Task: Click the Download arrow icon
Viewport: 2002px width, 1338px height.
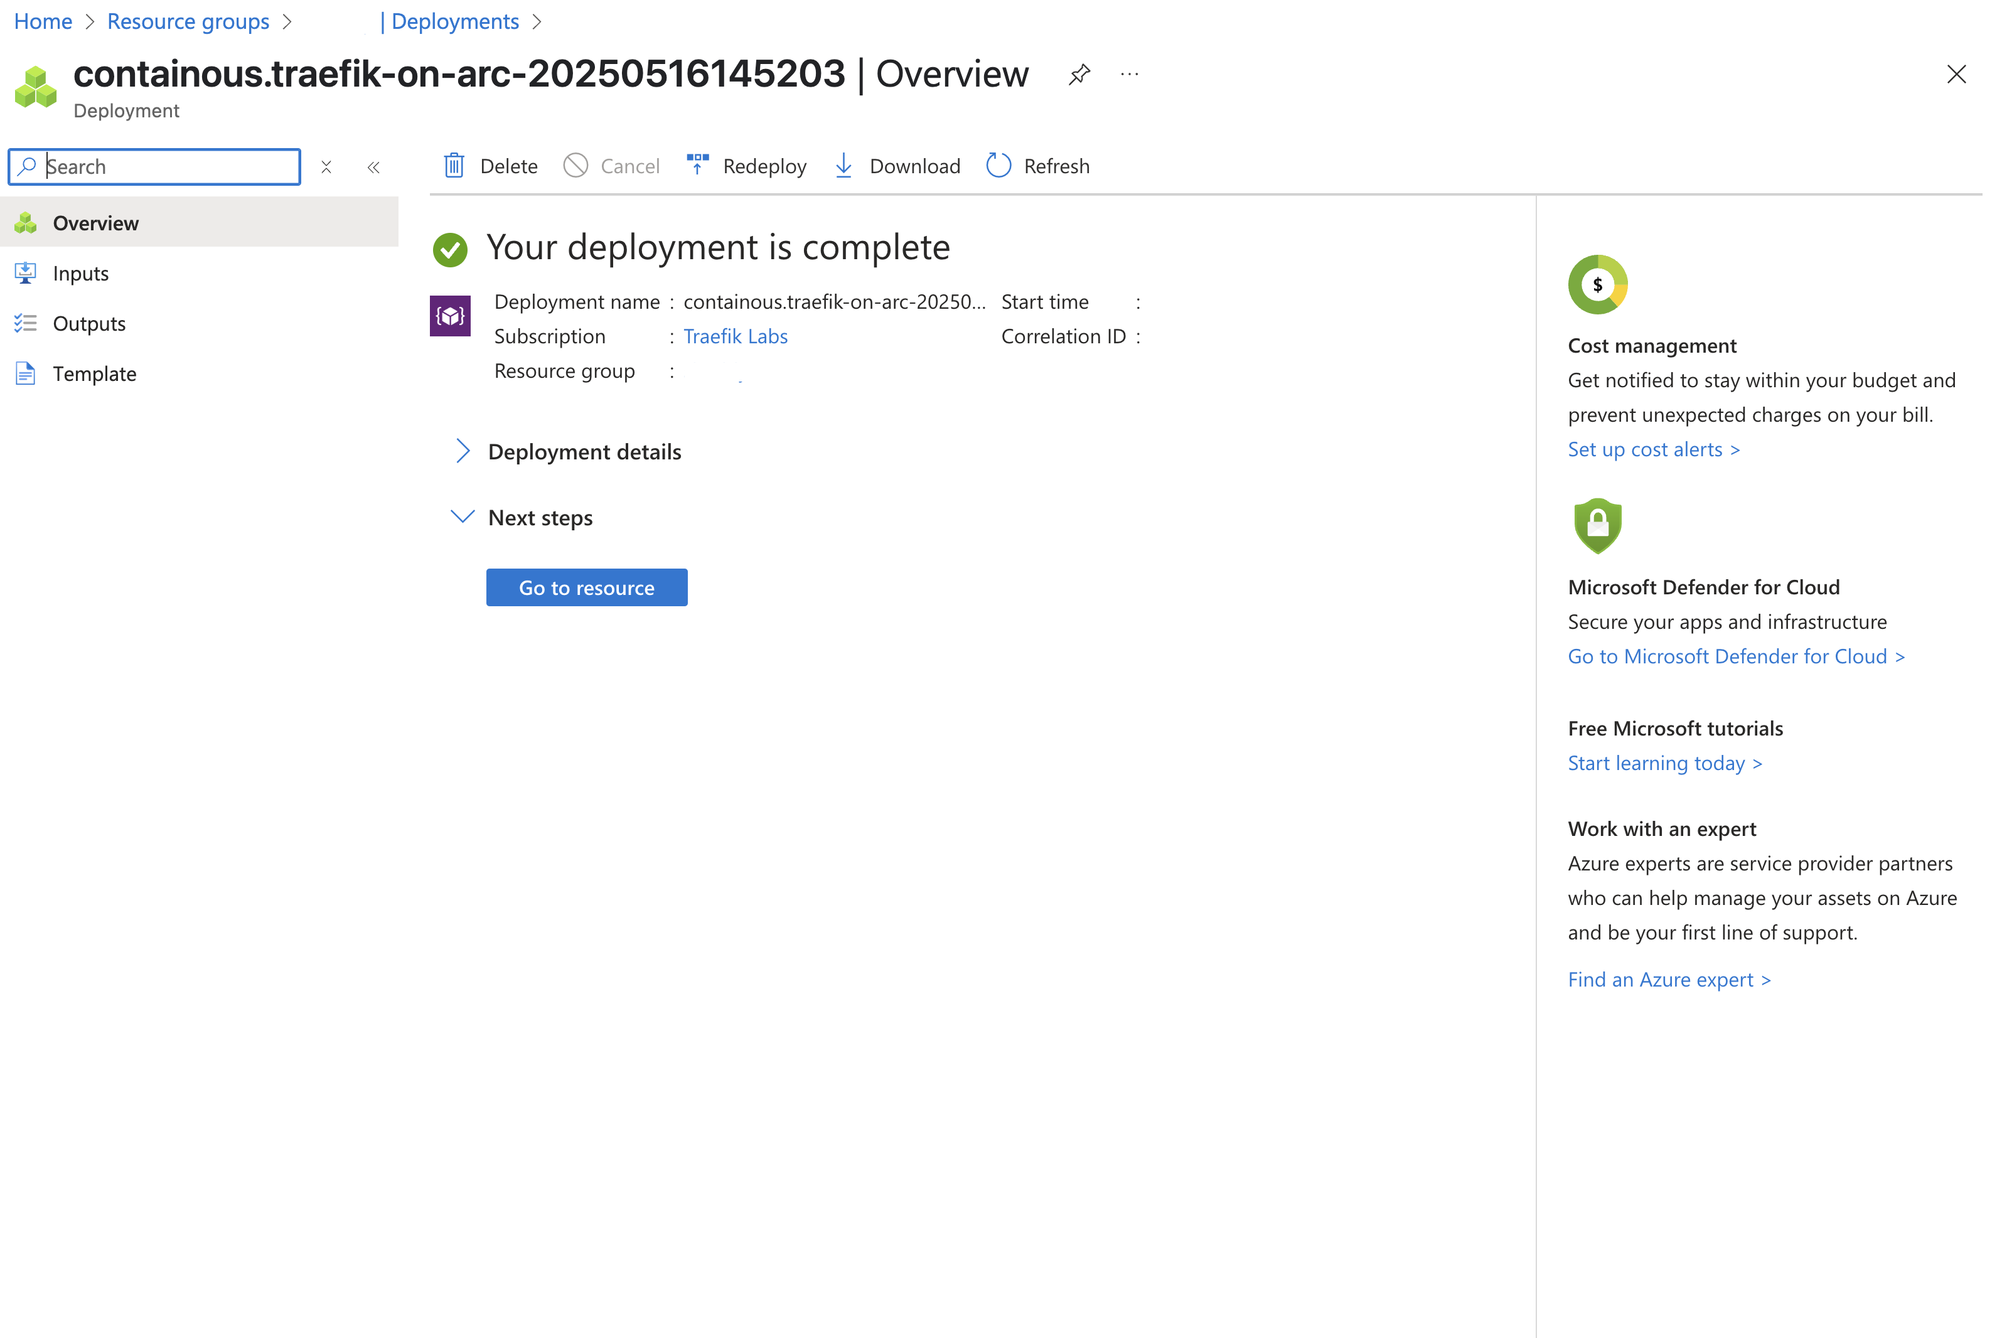Action: [843, 166]
